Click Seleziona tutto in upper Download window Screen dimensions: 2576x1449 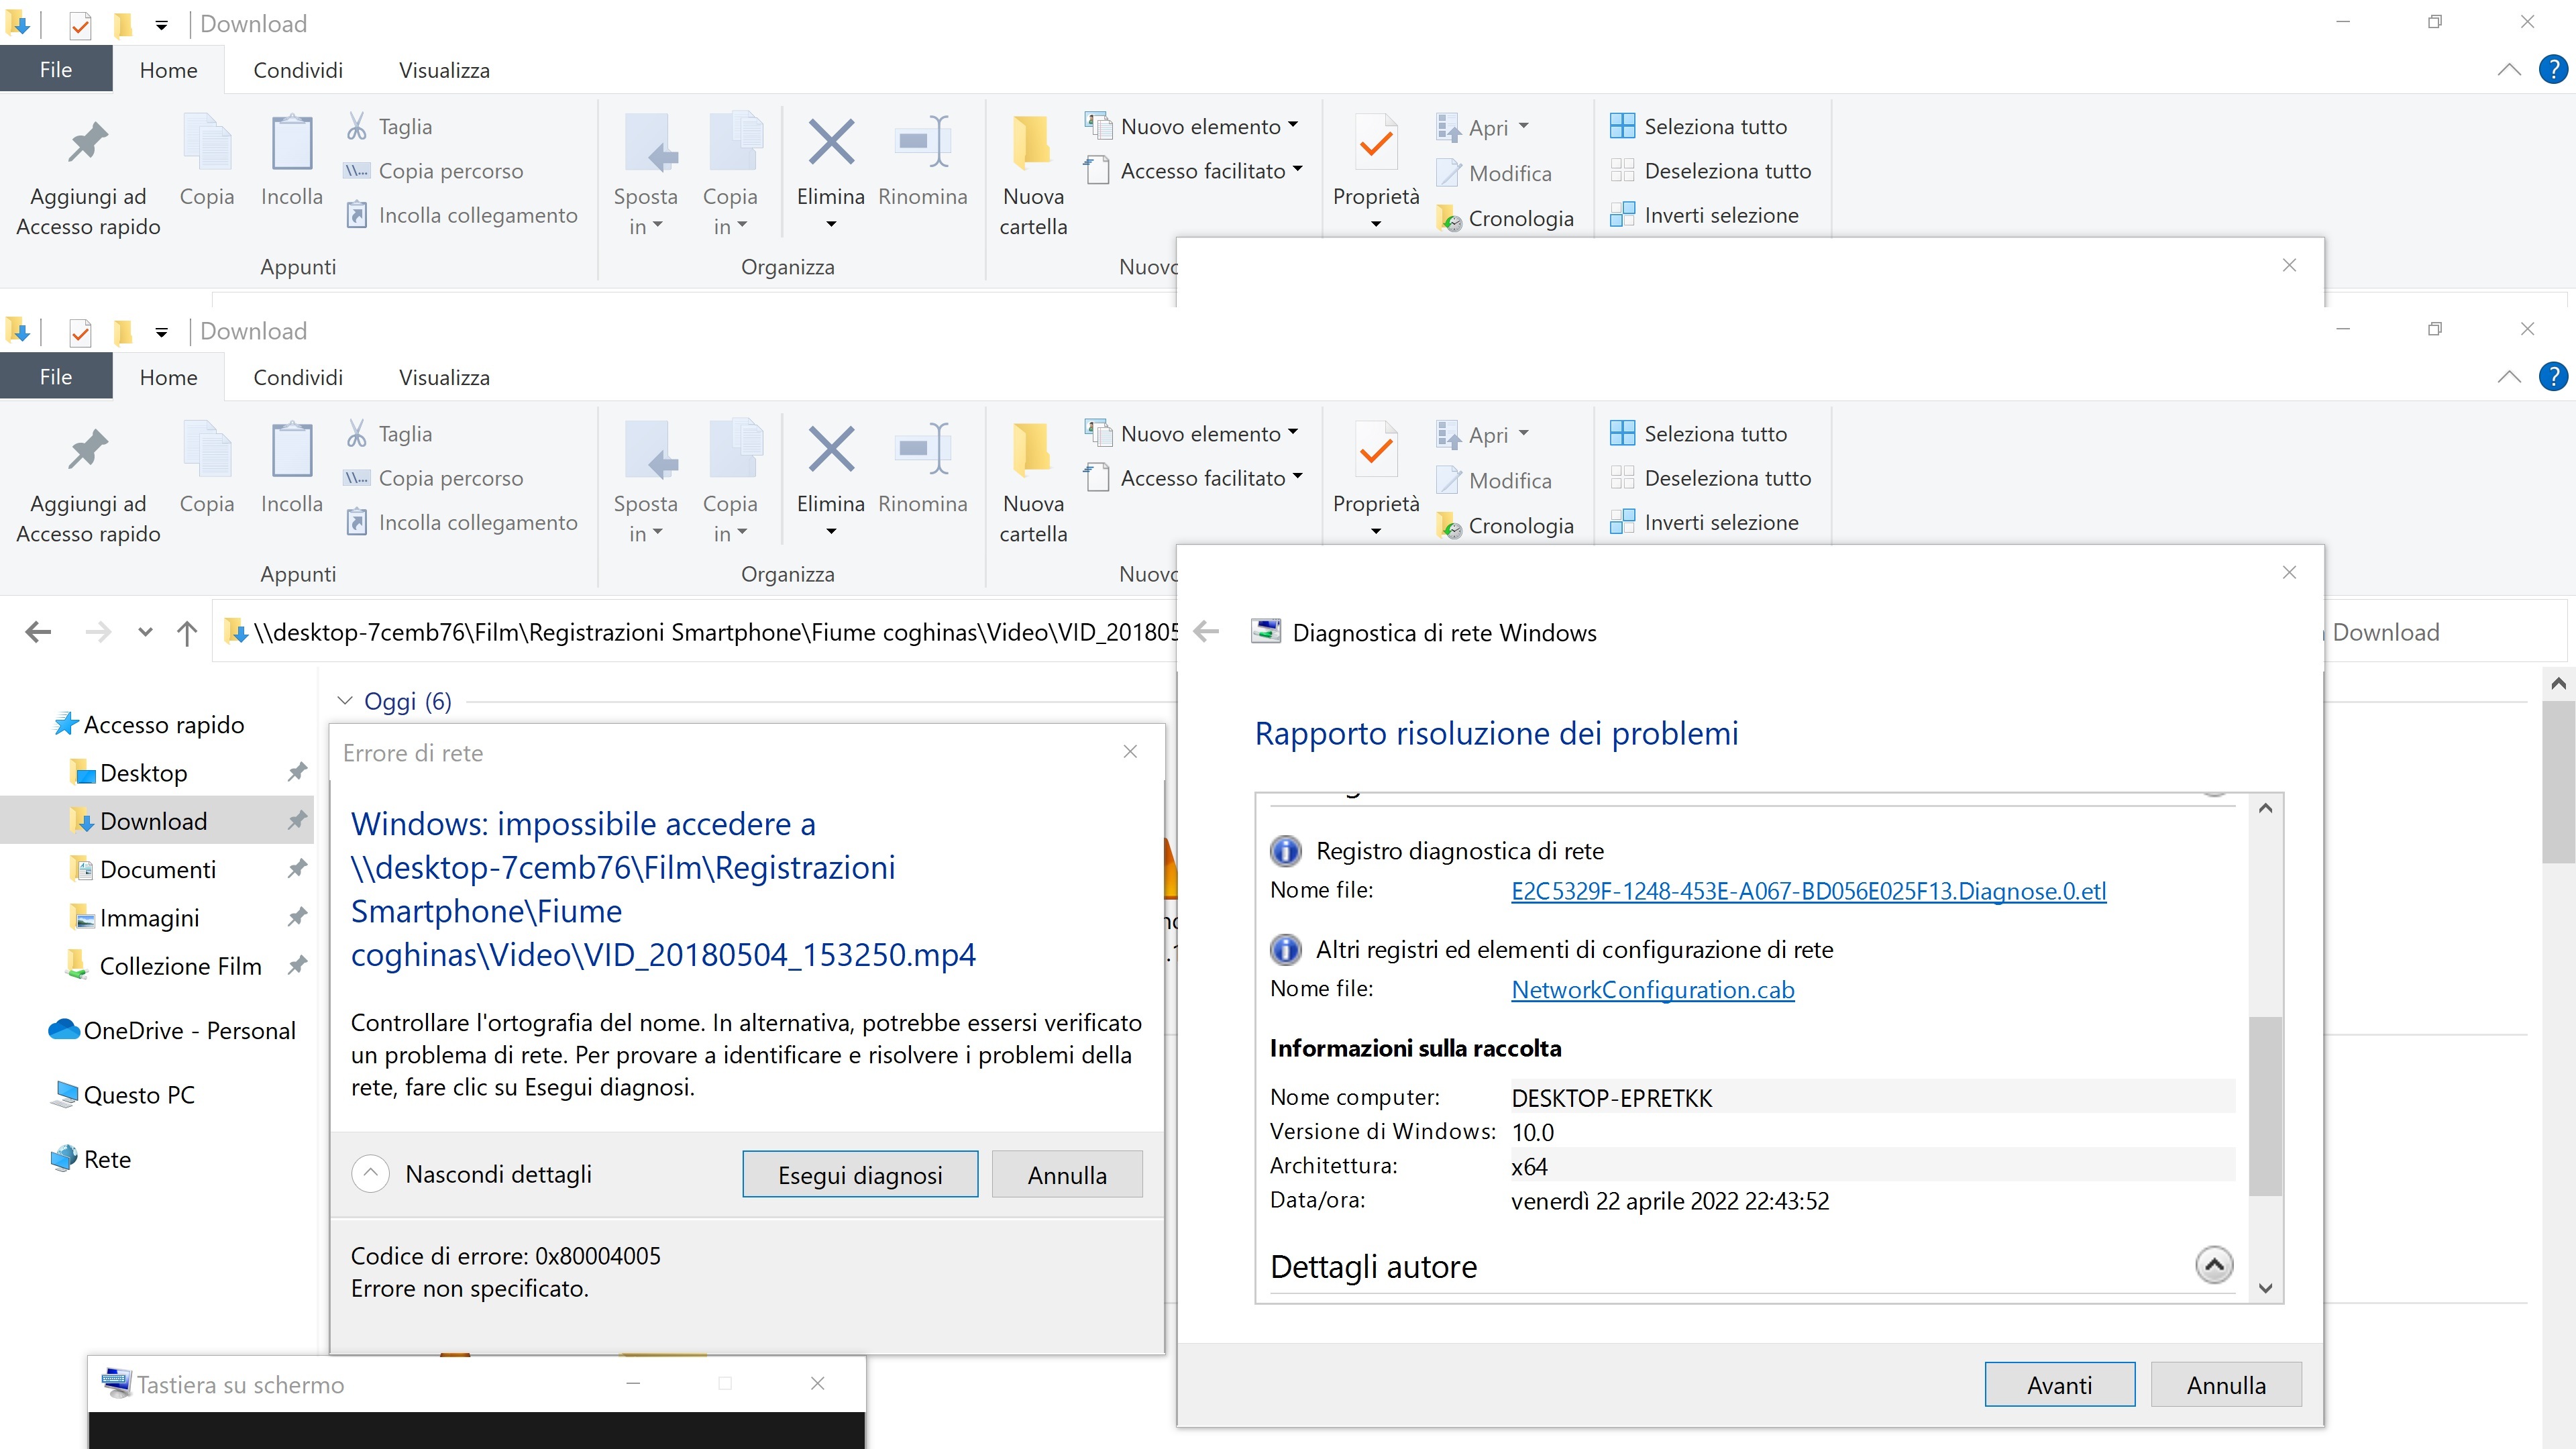pos(1699,126)
